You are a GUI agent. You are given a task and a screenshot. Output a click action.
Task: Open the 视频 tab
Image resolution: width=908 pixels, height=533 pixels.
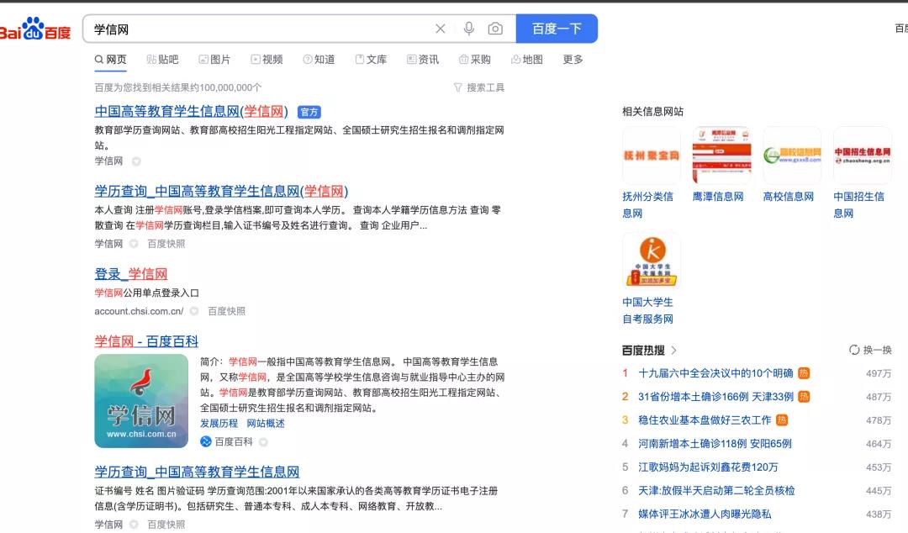tap(267, 59)
